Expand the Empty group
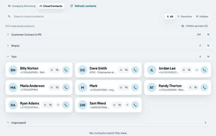Screen dimensions: 216x136 click(8, 45)
